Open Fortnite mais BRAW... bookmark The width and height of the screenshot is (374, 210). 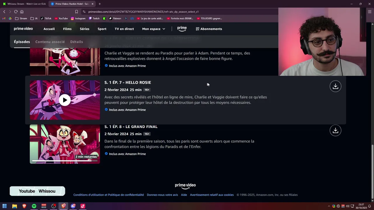coord(180,18)
